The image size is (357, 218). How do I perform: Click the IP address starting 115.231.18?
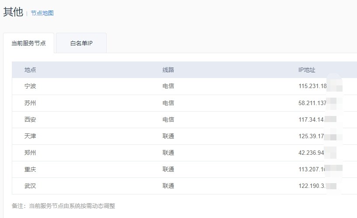coord(313,86)
